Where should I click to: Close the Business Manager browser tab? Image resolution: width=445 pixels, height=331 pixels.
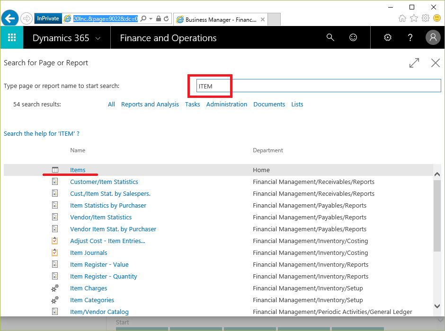(263, 19)
